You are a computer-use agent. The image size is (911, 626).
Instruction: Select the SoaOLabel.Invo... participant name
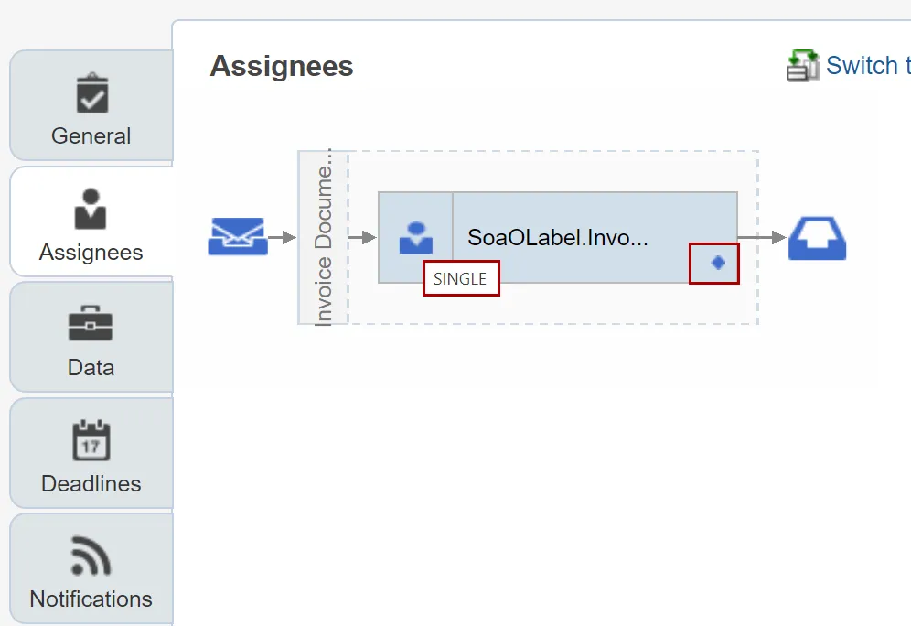tap(558, 238)
